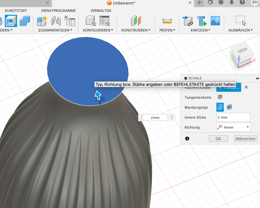Expand the Konfigurieren dropdown menu
This screenshot has width=260, height=208.
(x=98, y=30)
